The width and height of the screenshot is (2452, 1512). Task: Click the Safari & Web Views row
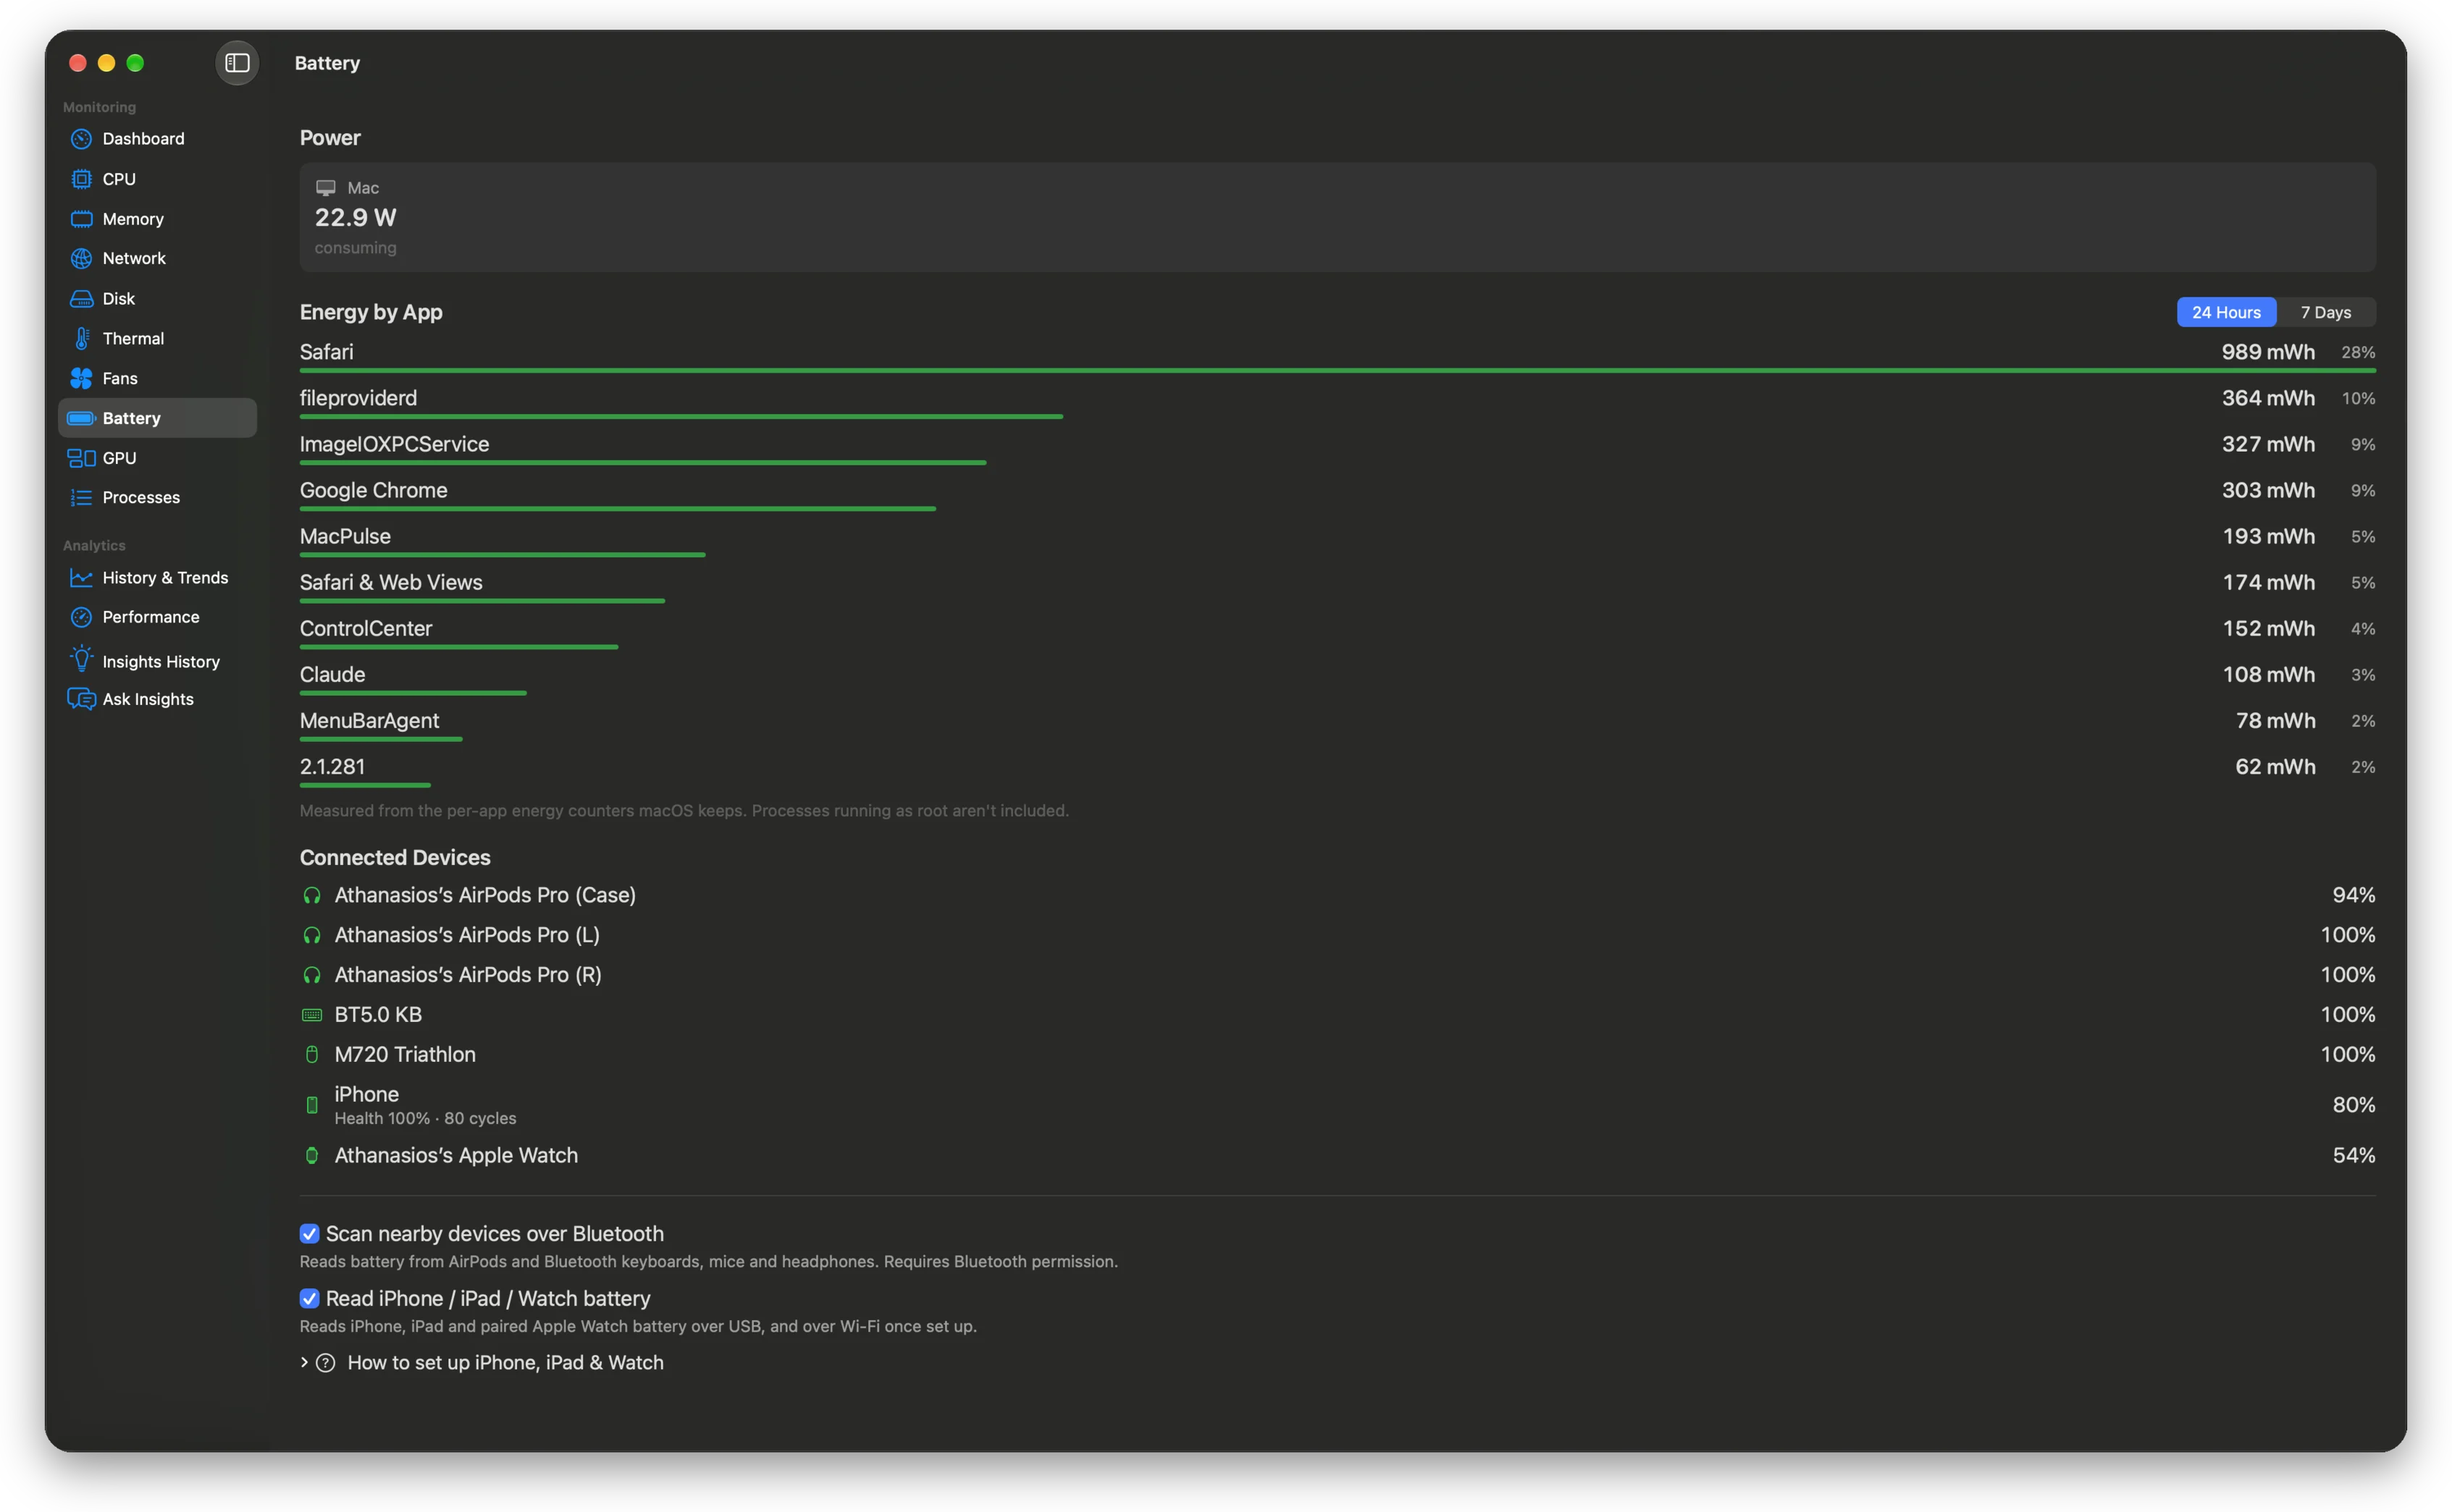click(1338, 586)
